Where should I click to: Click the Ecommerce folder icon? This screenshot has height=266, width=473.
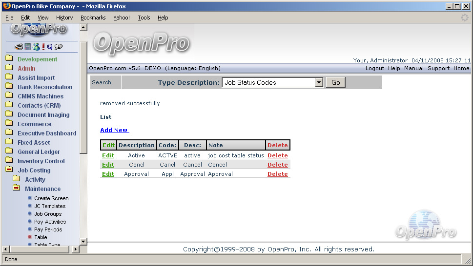pos(9,124)
